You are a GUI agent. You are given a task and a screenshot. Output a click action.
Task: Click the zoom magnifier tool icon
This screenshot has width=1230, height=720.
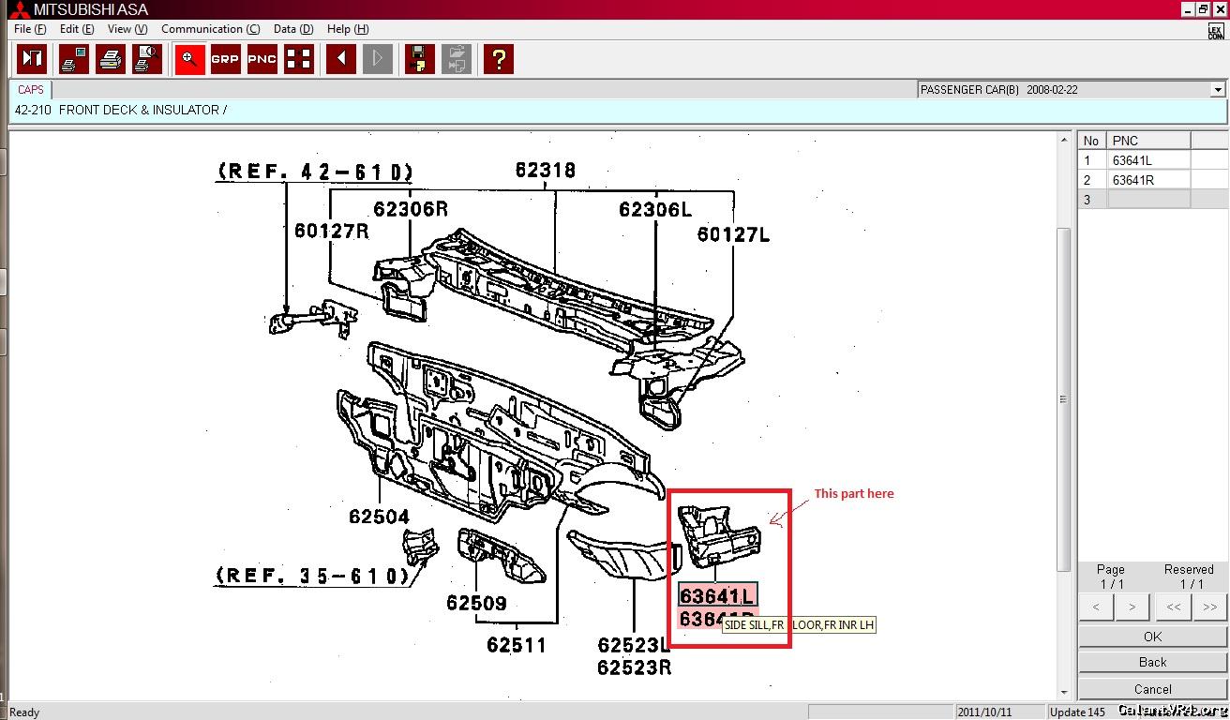point(189,59)
